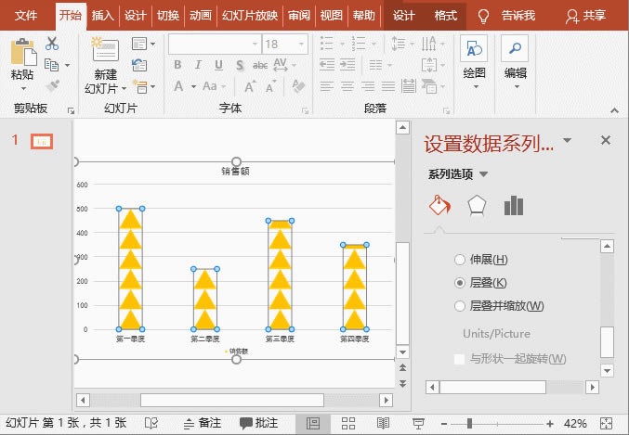Choose 层叠并缩放 (Stack and Scale) option
This screenshot has width=629, height=435.
tap(460, 305)
